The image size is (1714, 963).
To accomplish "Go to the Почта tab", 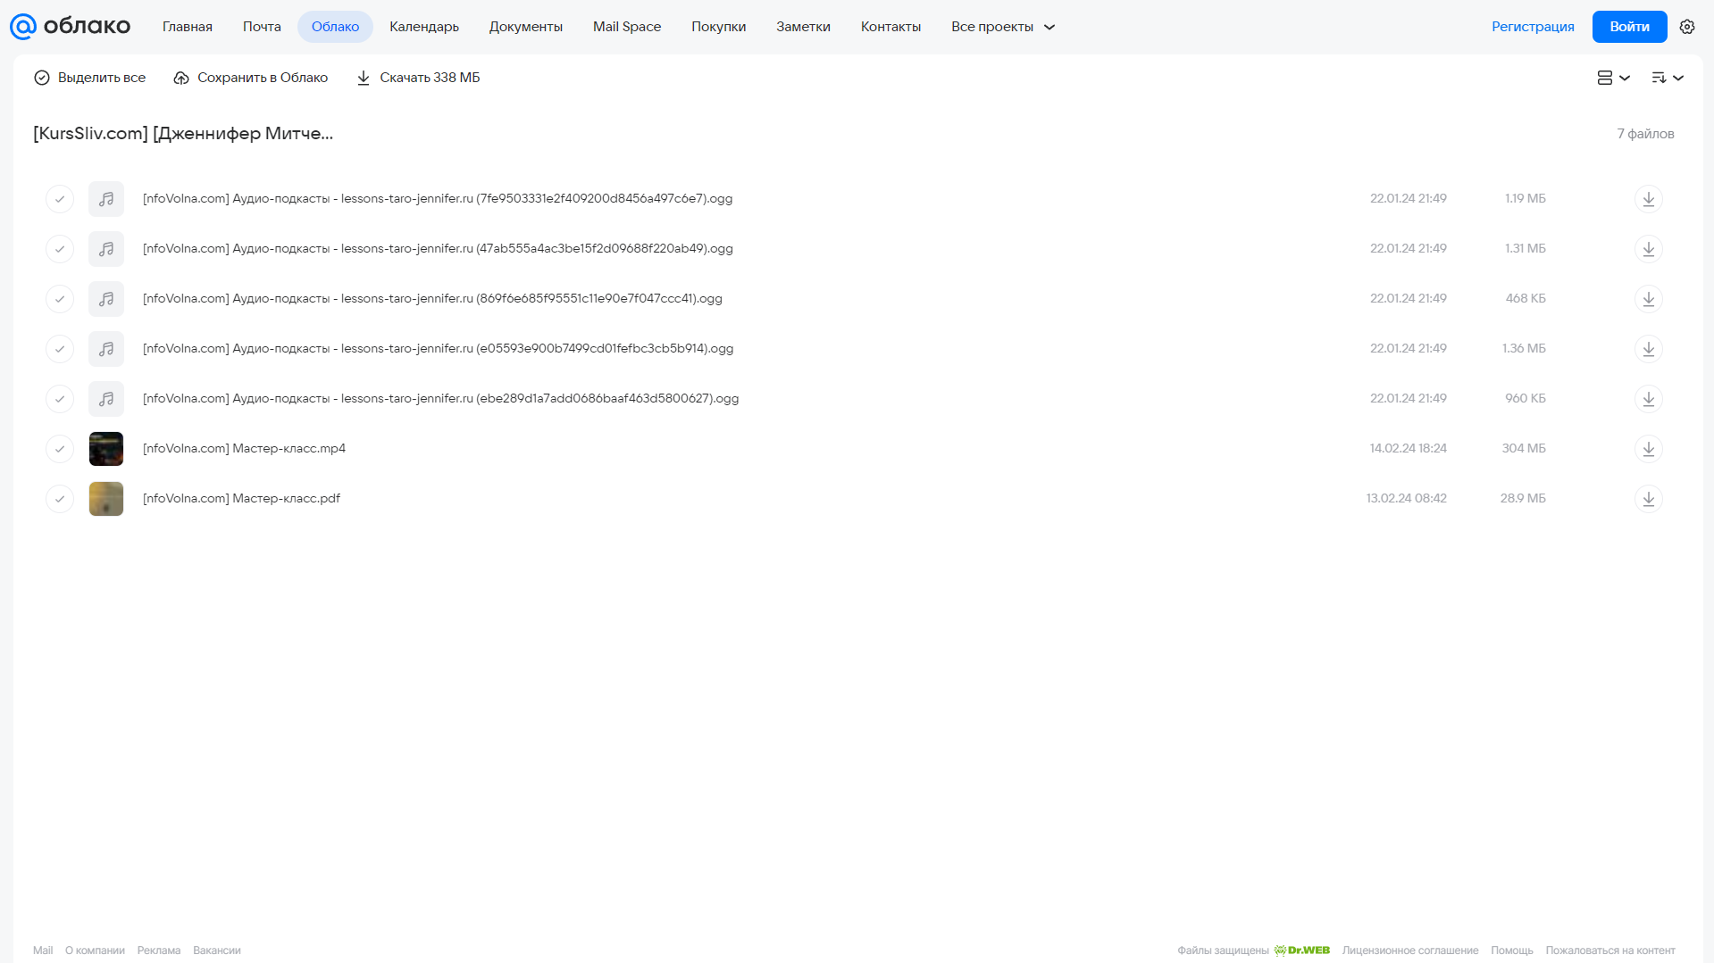I will tap(262, 27).
